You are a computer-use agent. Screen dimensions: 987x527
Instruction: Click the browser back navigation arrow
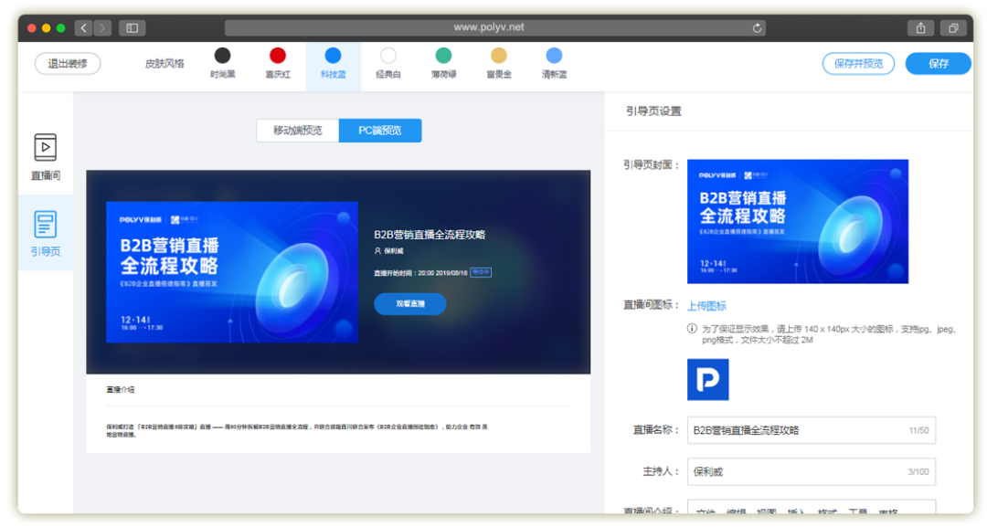[x=83, y=27]
